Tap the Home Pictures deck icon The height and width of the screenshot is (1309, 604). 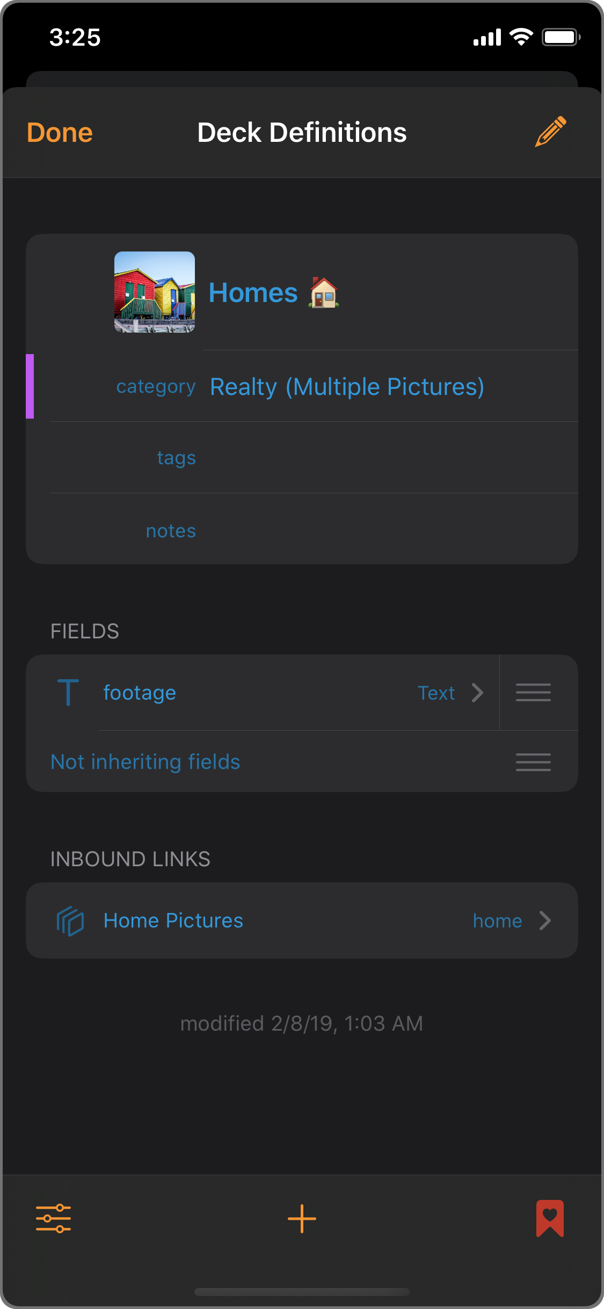70,920
